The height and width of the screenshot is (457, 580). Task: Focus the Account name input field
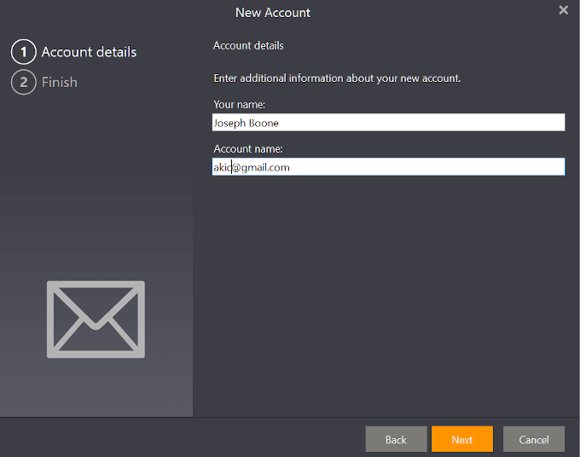[x=388, y=167]
